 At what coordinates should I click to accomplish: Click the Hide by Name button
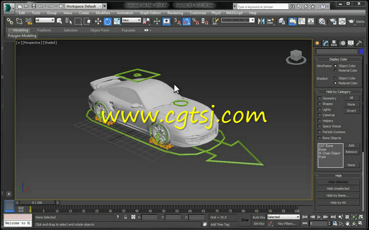click(x=338, y=195)
